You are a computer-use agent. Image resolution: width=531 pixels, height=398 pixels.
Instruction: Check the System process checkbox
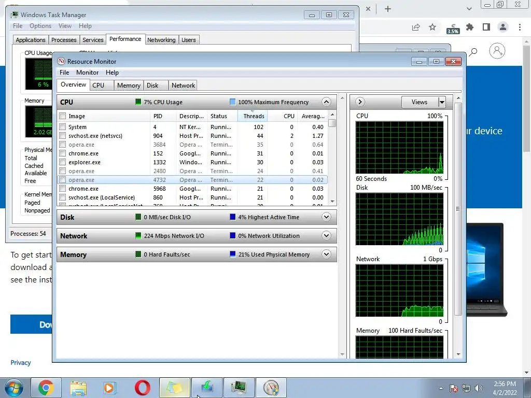[62, 127]
